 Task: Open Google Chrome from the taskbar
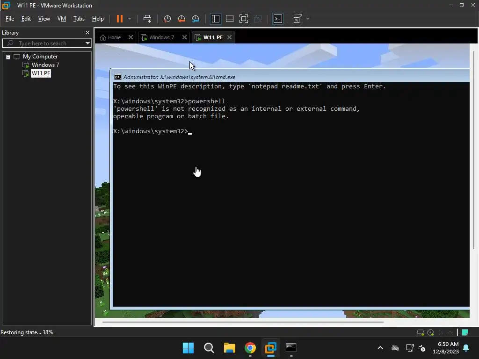pyautogui.click(x=250, y=348)
